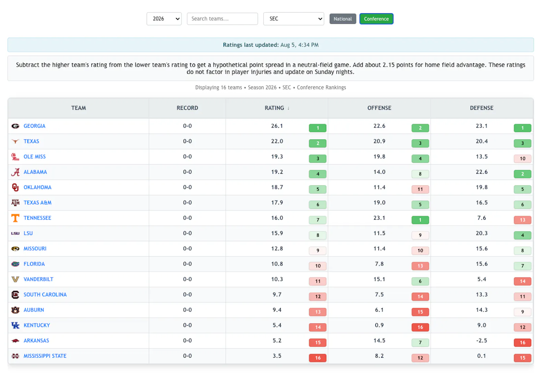Viewport: 545px width, 374px height.
Task: Open the OLE MISS team link
Action: (35, 157)
